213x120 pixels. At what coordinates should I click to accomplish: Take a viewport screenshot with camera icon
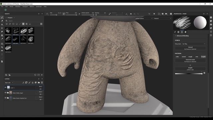tap(171, 14)
